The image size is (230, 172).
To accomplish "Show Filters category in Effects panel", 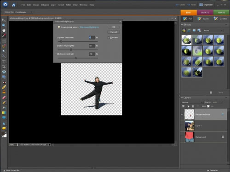I will [x=184, y=30].
